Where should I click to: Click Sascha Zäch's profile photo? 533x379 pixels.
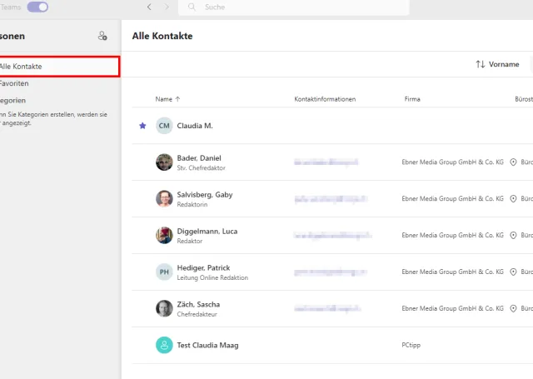point(164,309)
